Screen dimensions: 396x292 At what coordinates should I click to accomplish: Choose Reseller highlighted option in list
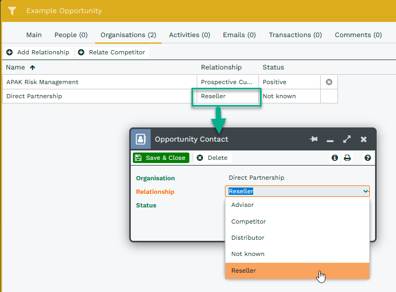297,271
